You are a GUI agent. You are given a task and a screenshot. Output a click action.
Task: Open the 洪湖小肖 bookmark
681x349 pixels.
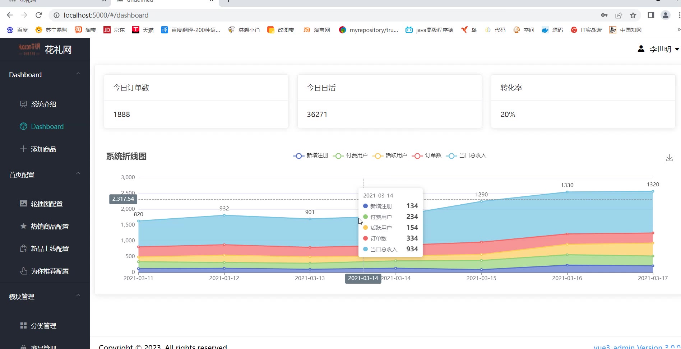(244, 30)
